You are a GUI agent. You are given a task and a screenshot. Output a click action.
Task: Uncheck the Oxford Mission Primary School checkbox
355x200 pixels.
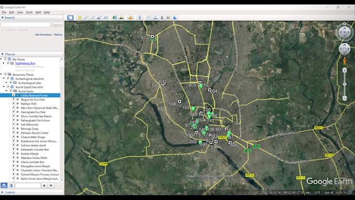[14, 174]
